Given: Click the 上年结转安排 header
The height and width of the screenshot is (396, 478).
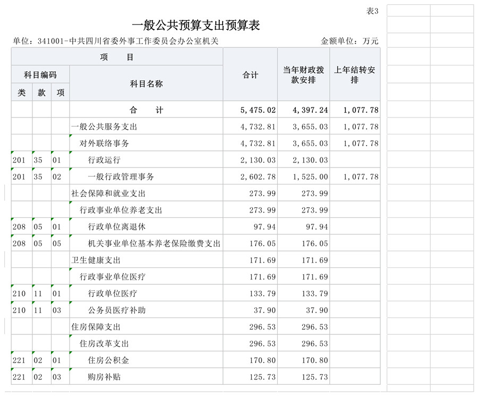Looking at the screenshot, I should (355, 75).
